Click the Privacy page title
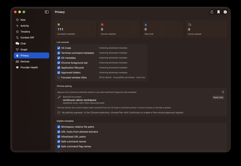241x166 pixels. (x=60, y=12)
